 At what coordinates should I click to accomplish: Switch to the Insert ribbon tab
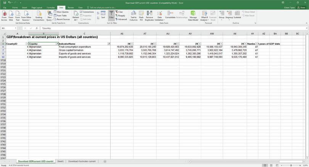(25, 8)
